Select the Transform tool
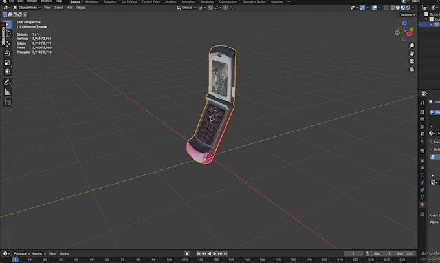 (x=8, y=72)
